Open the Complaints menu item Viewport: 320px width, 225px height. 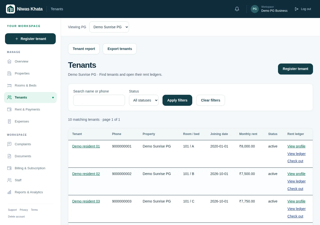(30, 144)
